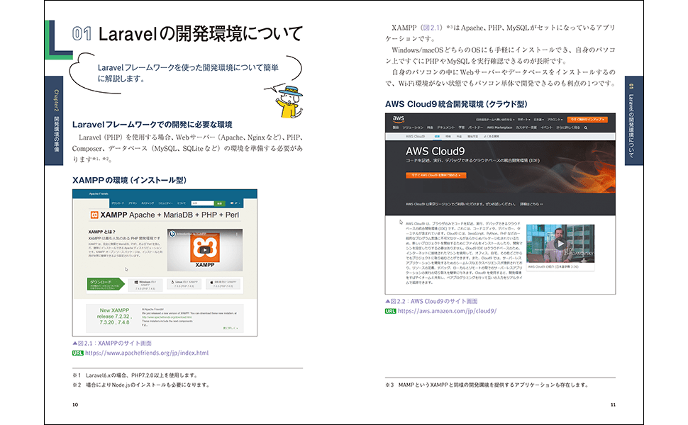Open the language selector on XAMPP site

coord(235,203)
